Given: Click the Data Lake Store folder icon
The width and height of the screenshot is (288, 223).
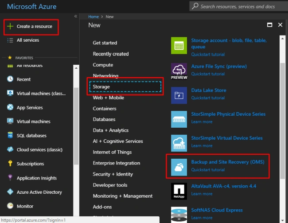Looking at the screenshot, I should pos(179,95).
